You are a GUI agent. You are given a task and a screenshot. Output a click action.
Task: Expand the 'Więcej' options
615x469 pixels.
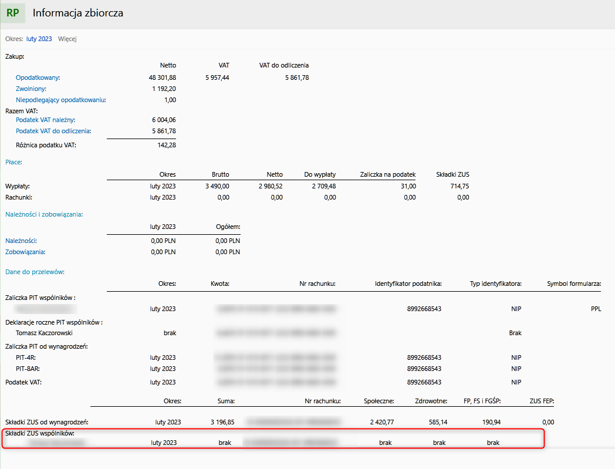pyautogui.click(x=67, y=39)
